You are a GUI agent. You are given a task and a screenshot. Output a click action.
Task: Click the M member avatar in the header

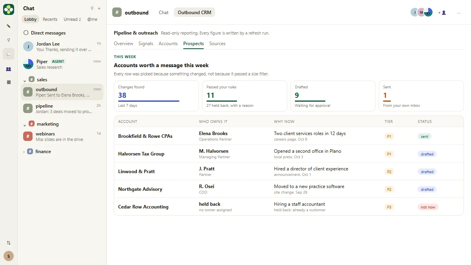tap(421, 12)
